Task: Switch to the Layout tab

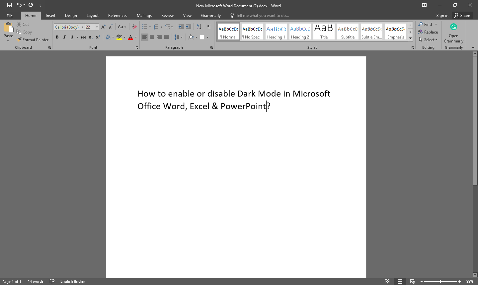Action: [x=92, y=16]
